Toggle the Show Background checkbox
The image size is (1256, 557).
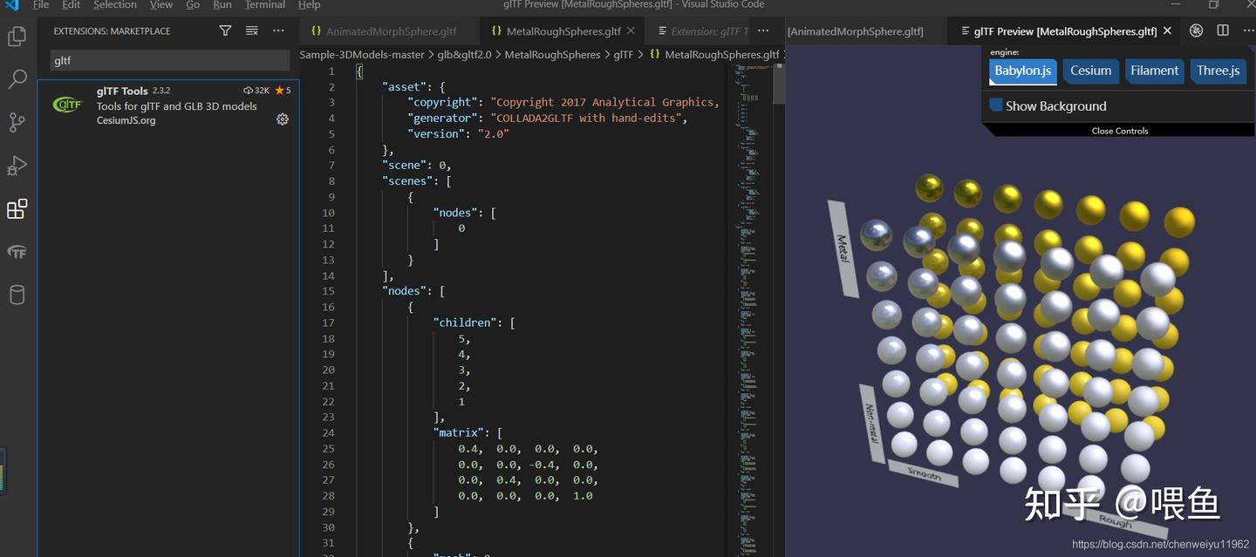[996, 105]
